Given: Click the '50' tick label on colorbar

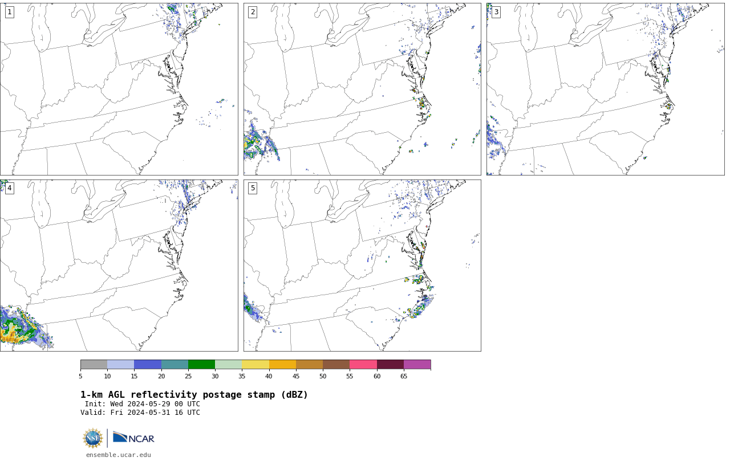Looking at the screenshot, I should [323, 376].
